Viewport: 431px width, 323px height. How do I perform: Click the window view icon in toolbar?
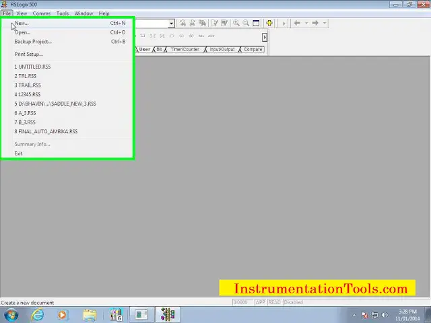click(256, 23)
